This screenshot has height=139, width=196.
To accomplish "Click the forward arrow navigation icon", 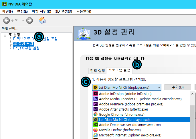I will (29, 20).
